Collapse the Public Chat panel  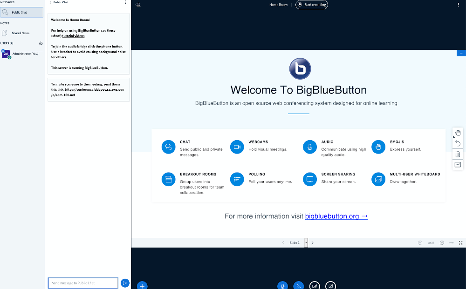(51, 2)
